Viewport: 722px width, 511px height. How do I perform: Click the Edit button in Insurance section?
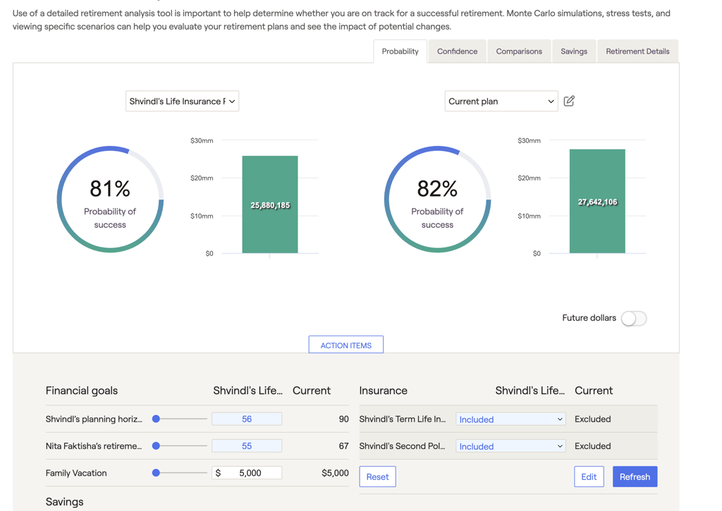coord(589,477)
